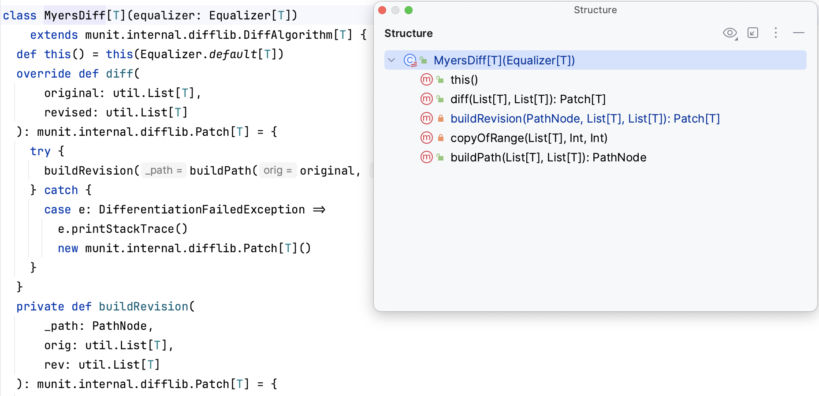The height and width of the screenshot is (396, 819).
Task: Click the class icon beside MyersDiff
Action: tap(410, 60)
